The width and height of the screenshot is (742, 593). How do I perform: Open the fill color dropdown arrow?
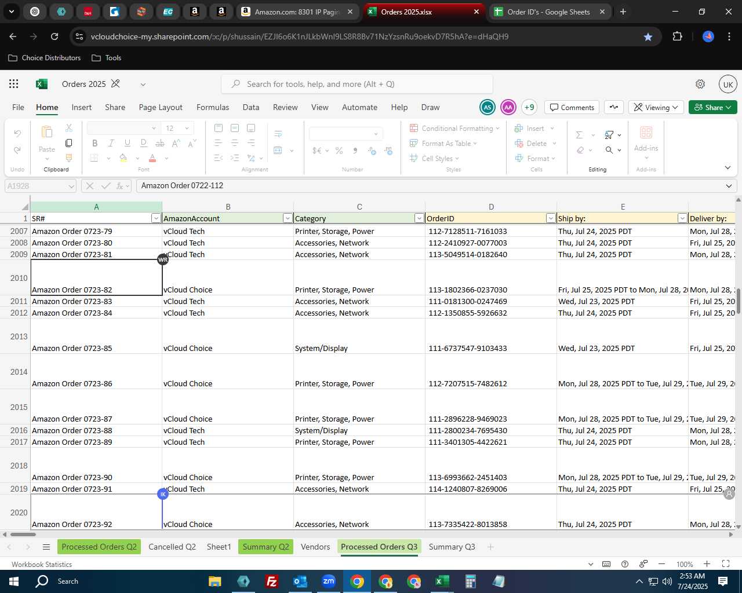coord(137,158)
